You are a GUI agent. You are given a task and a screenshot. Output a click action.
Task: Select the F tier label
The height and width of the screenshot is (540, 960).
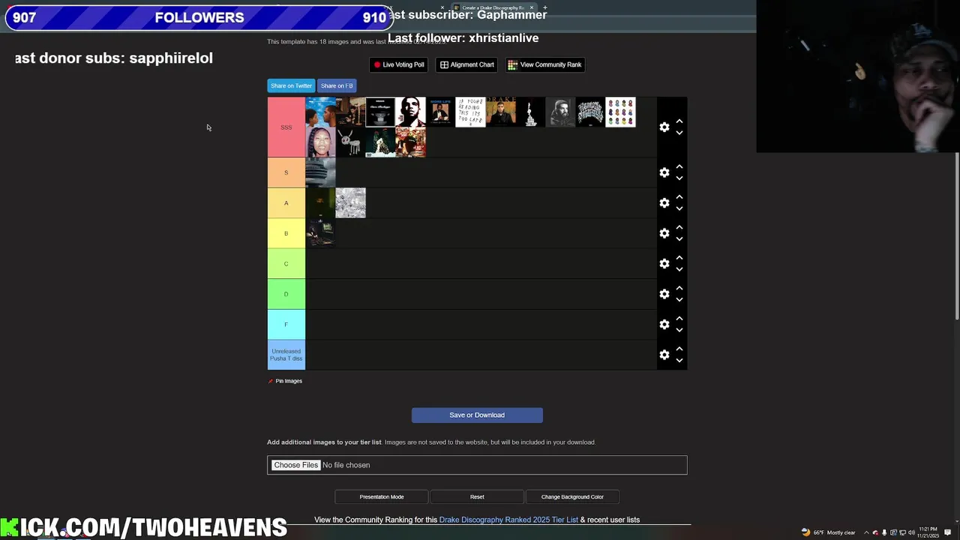tap(286, 324)
